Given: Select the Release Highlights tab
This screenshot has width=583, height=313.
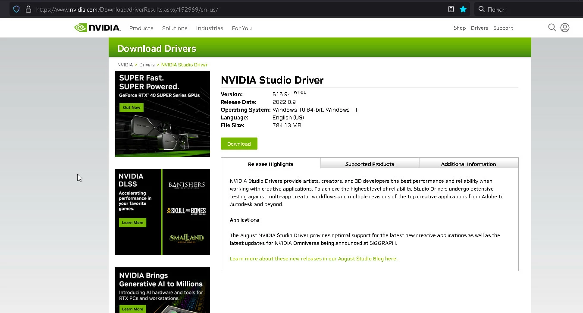Looking at the screenshot, I should (x=271, y=164).
